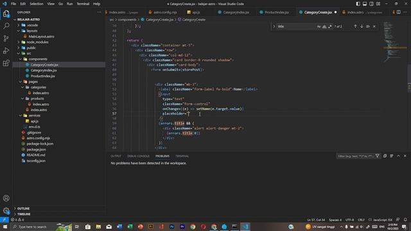The height and width of the screenshot is (231, 411).
Task: Click collapse all icon in Problems panel
Action: pos(385,156)
